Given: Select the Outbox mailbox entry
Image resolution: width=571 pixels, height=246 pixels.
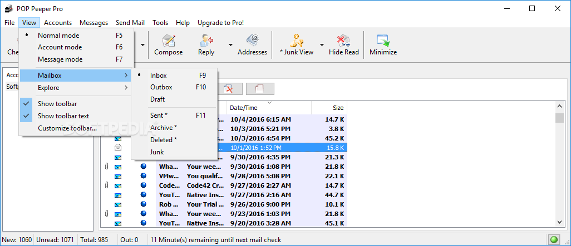Looking at the screenshot, I should [x=174, y=87].
